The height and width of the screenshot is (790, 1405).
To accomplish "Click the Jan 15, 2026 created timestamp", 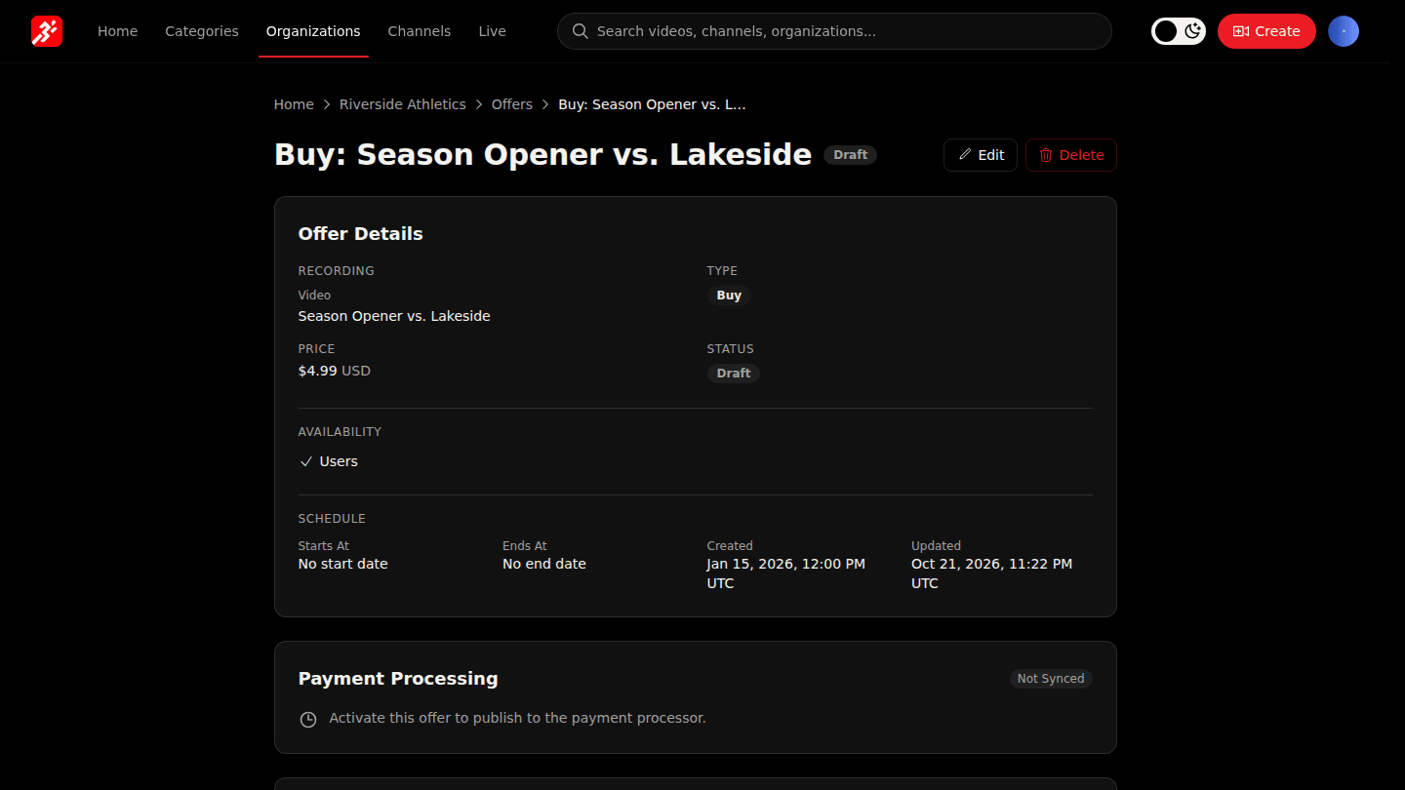I will tap(786, 573).
